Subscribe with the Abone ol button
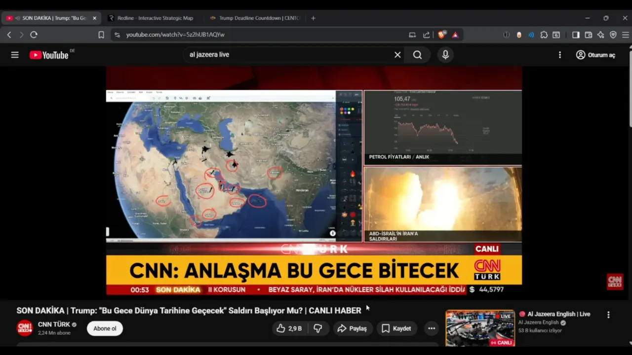The image size is (632, 355). point(105,328)
